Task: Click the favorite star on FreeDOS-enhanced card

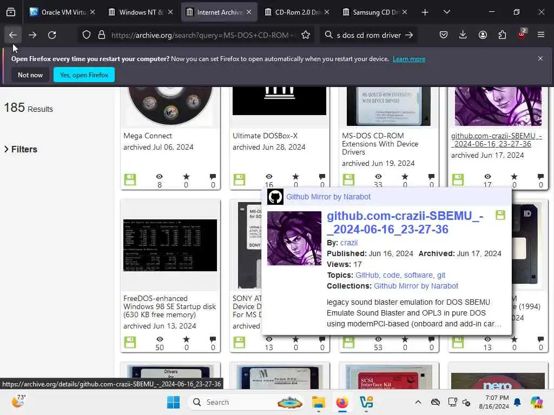Action: [x=186, y=339]
